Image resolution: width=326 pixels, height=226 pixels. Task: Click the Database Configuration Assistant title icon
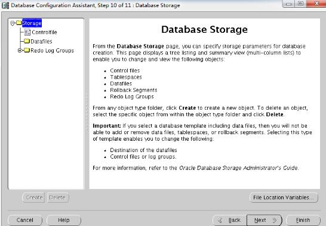5,5
